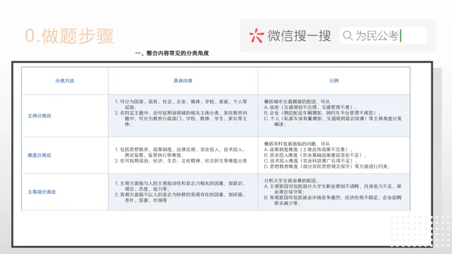Viewport: 452px width, 254px height.
Task: Click text starting 主观方面指与人的主观能动性
Action: pos(180,186)
